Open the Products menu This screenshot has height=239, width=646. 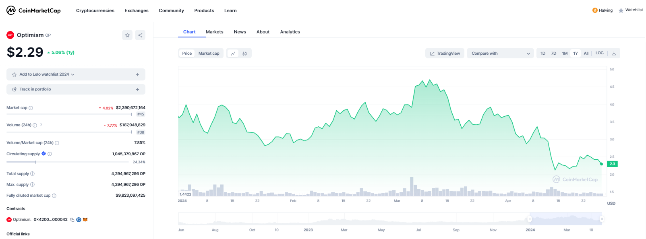point(204,10)
